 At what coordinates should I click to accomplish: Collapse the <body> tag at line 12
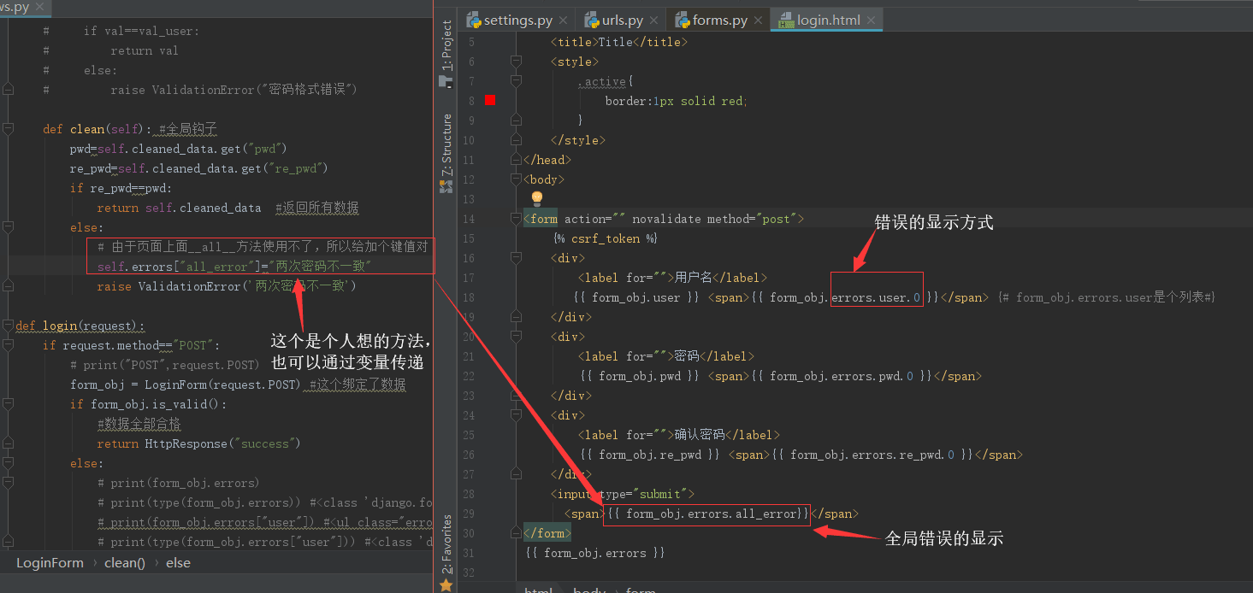click(516, 179)
